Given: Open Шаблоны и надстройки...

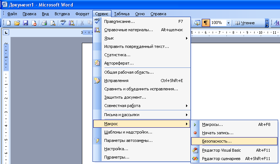Looking at the screenshot, I should (x=142, y=132).
